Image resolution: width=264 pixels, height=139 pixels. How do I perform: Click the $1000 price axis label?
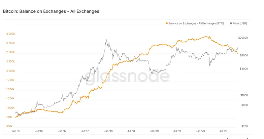point(244,95)
